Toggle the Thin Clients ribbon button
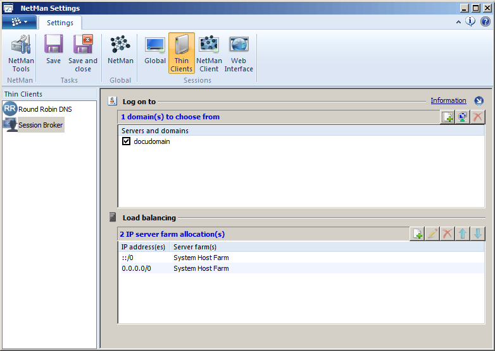This screenshot has width=495, height=351. [x=181, y=53]
